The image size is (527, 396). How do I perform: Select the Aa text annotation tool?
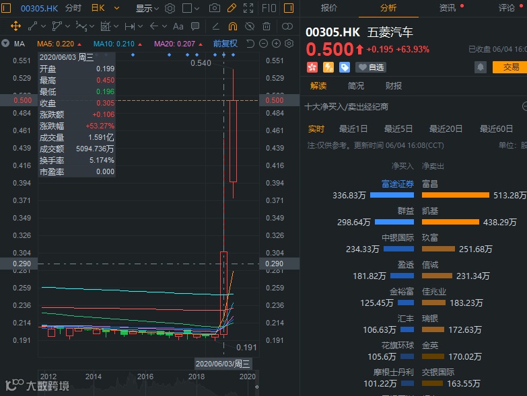(x=178, y=26)
